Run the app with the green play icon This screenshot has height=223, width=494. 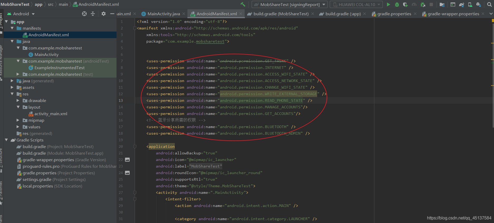pyautogui.click(x=388, y=4)
